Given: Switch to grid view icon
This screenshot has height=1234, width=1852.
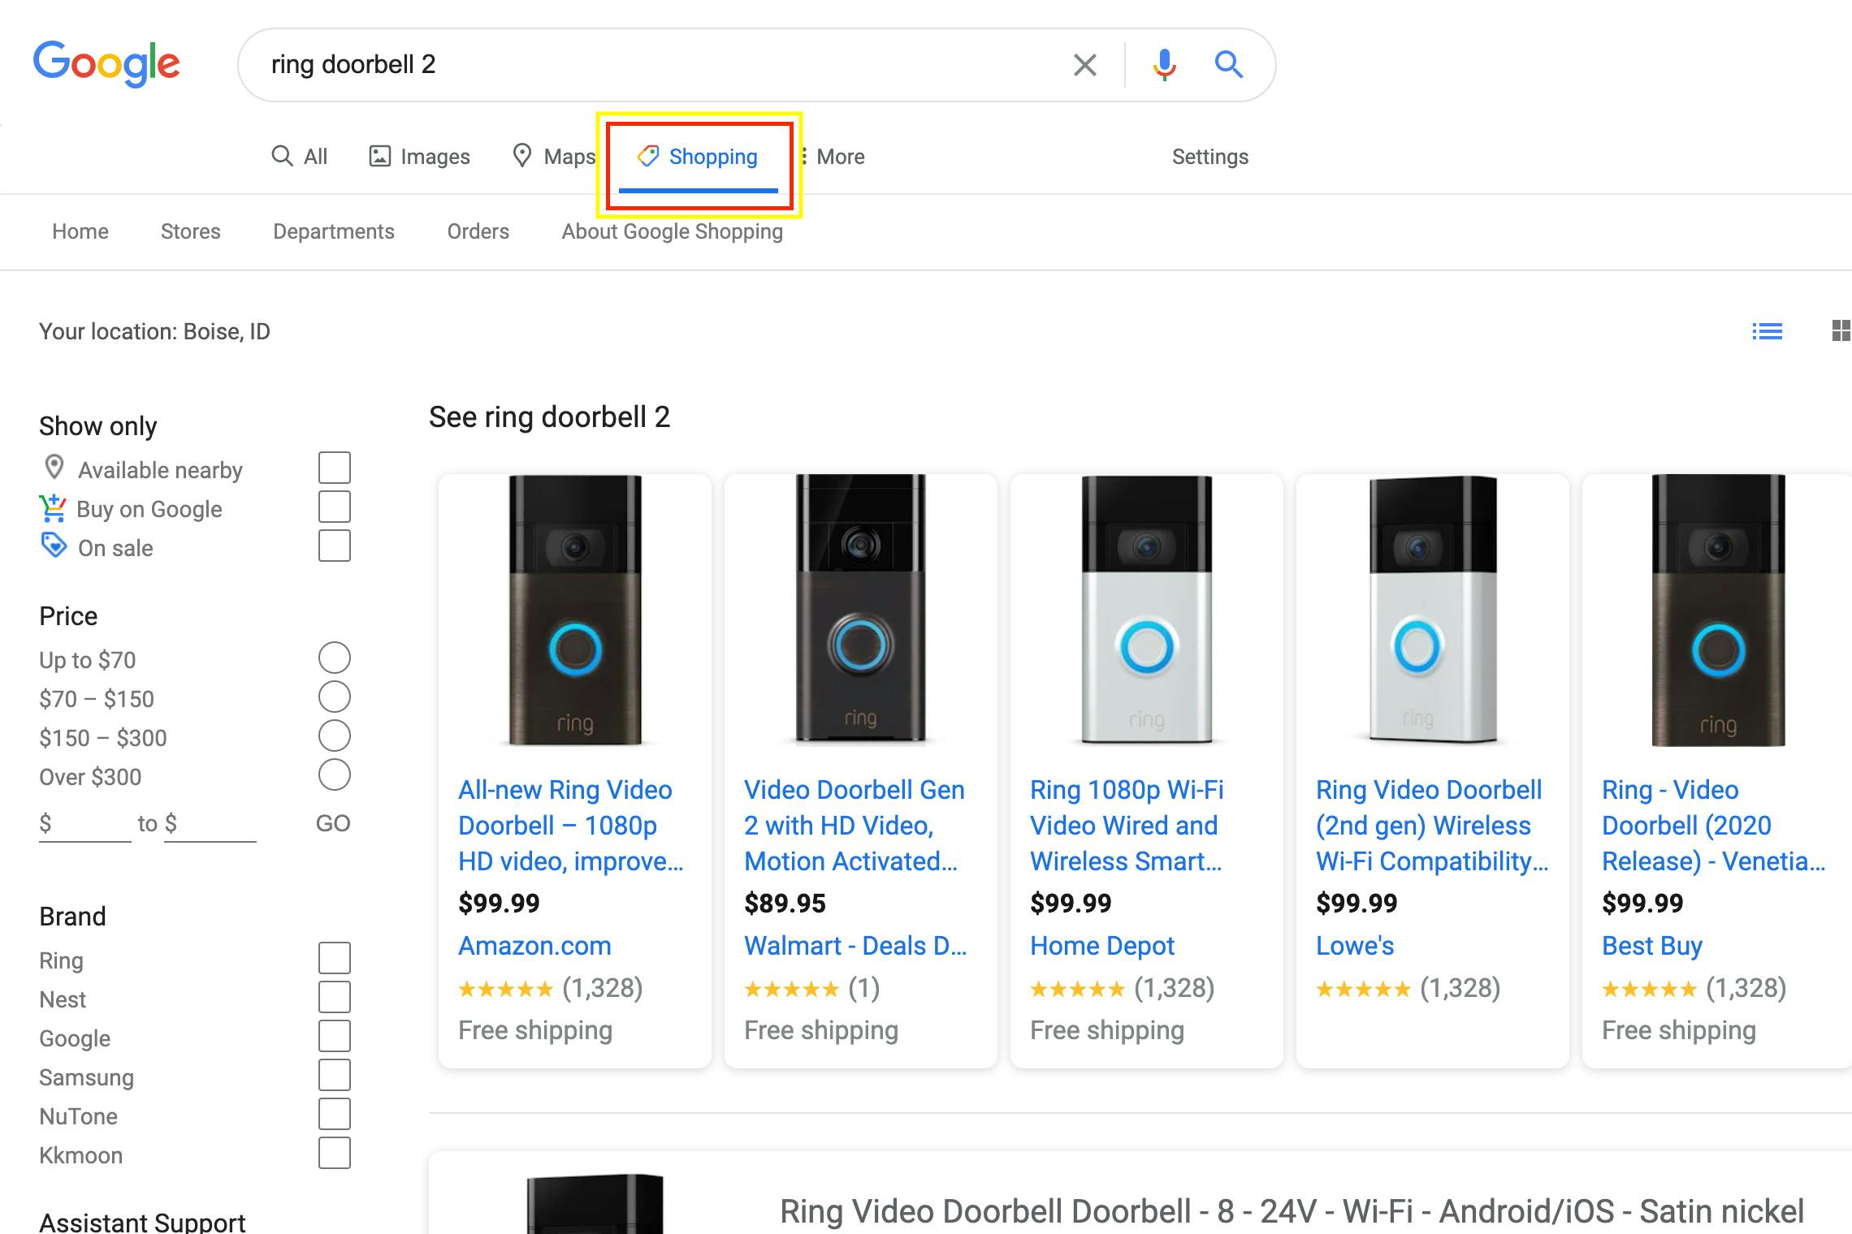Looking at the screenshot, I should (1841, 331).
